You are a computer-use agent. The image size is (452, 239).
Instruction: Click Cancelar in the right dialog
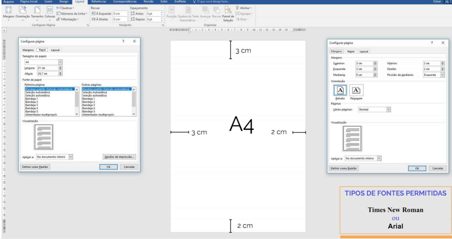tap(438, 169)
